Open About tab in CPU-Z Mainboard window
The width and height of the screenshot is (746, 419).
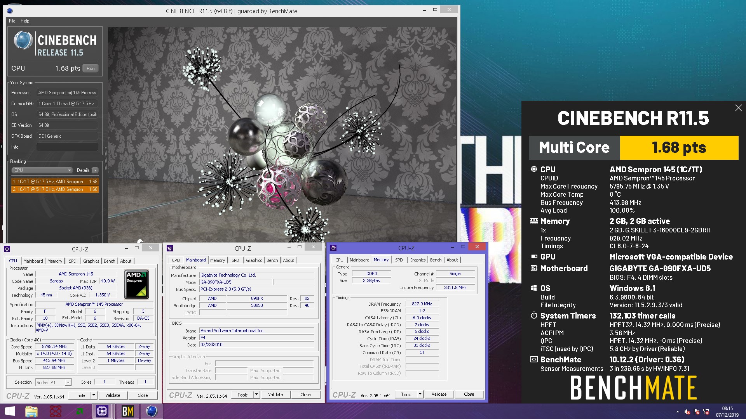(x=288, y=260)
